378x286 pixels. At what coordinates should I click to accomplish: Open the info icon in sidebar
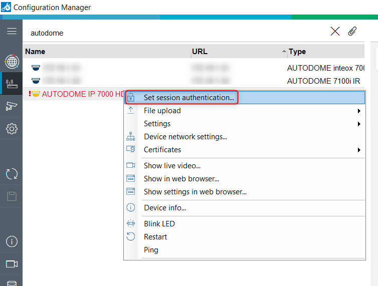tap(12, 241)
